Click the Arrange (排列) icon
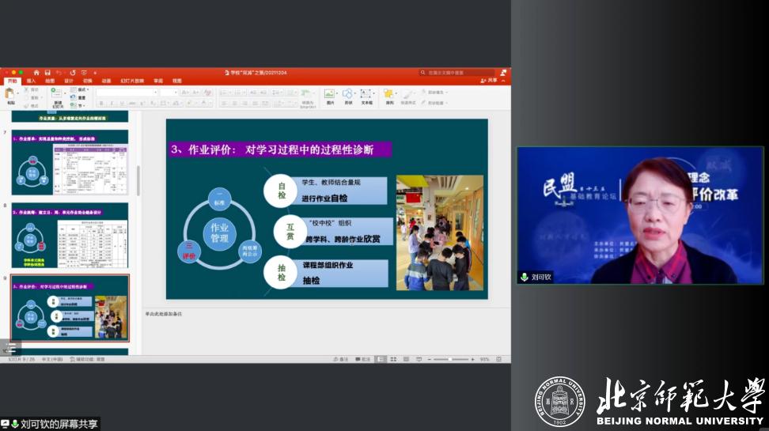Image resolution: width=769 pixels, height=431 pixels. [389, 94]
